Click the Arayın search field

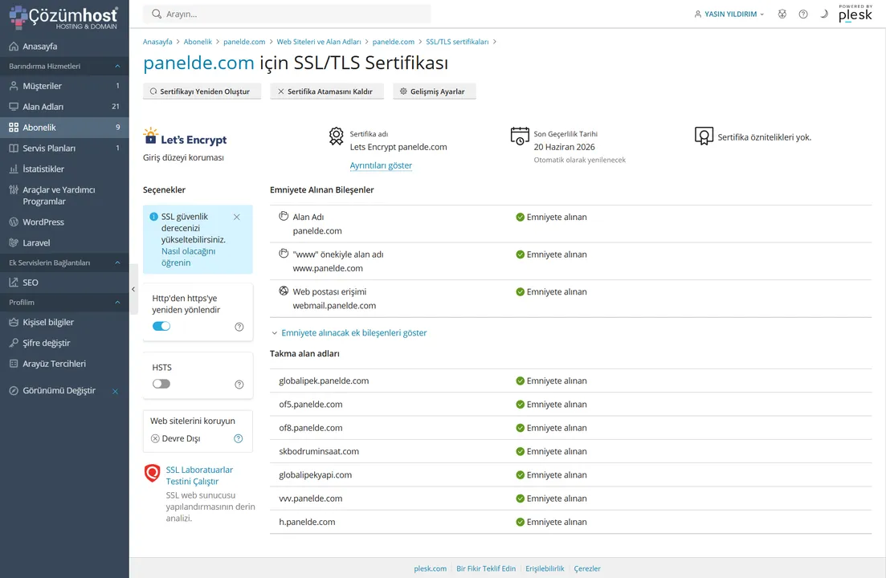click(287, 14)
